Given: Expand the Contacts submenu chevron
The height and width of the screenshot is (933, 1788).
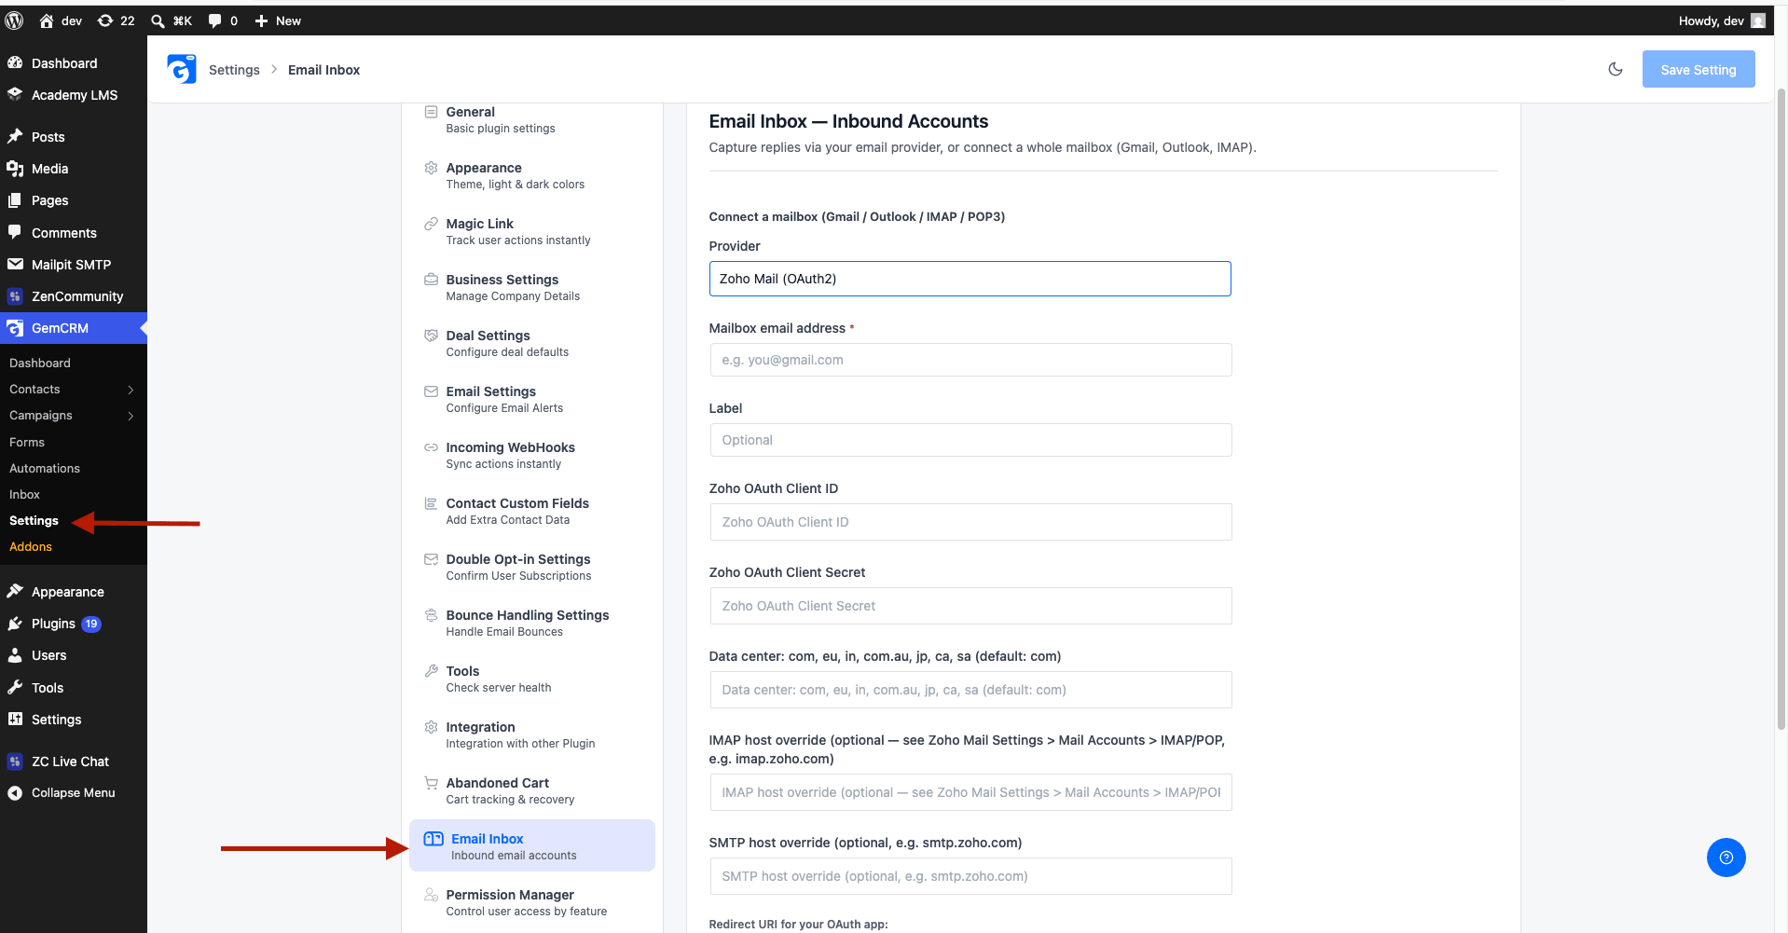Looking at the screenshot, I should pyautogui.click(x=131, y=390).
